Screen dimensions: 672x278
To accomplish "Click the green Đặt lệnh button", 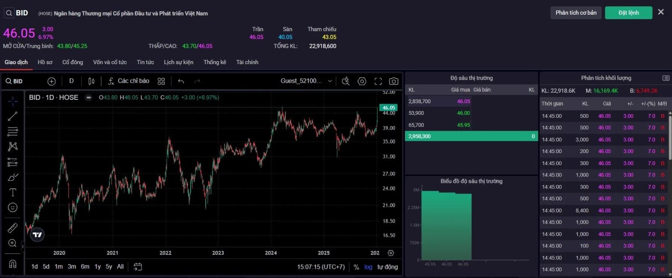I will click(x=628, y=13).
